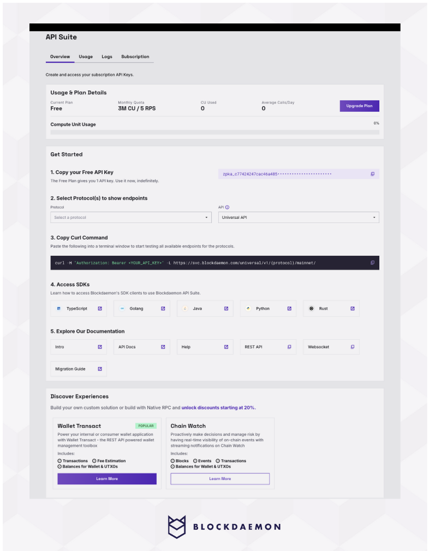Open the Universal API dropdown
This screenshot has height=551, width=429.
[299, 218]
